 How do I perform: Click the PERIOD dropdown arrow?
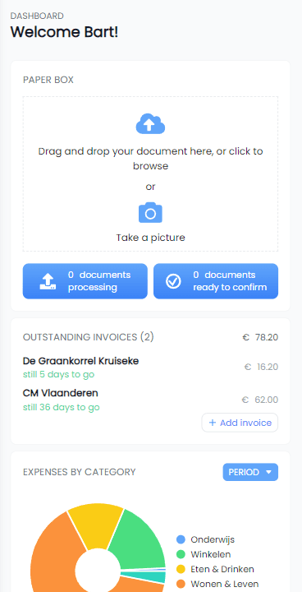pos(269,472)
